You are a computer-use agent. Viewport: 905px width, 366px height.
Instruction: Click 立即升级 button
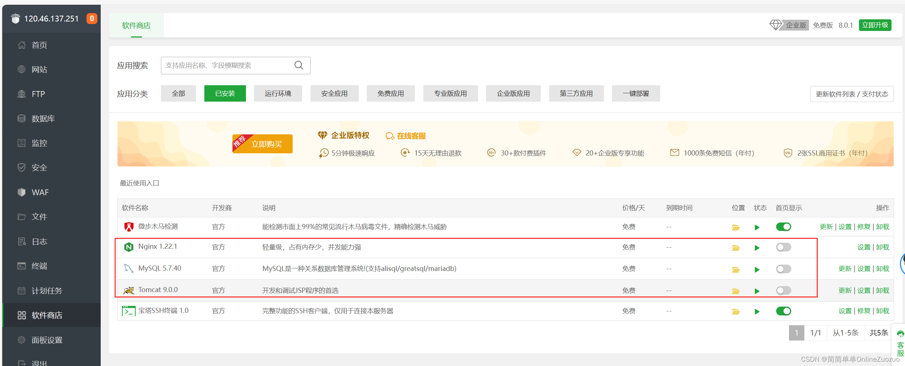[875, 25]
